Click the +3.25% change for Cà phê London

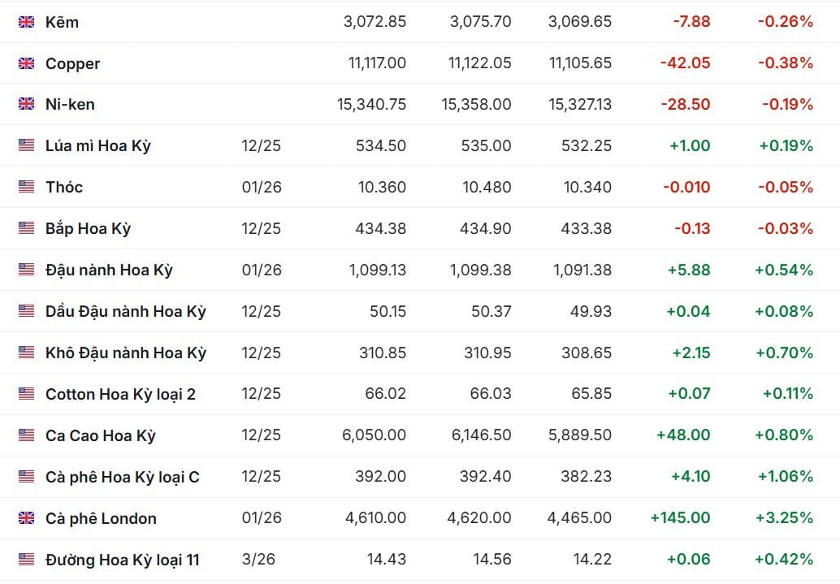coord(784,518)
